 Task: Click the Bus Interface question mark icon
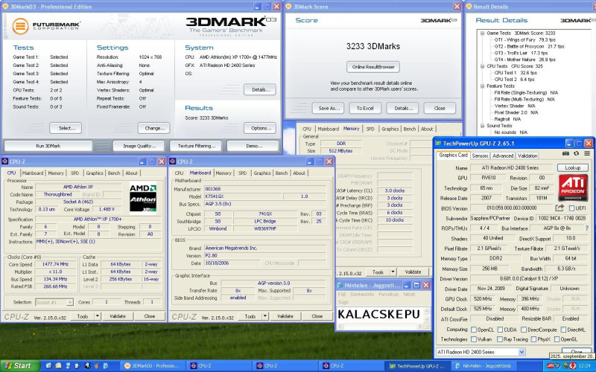click(587, 228)
